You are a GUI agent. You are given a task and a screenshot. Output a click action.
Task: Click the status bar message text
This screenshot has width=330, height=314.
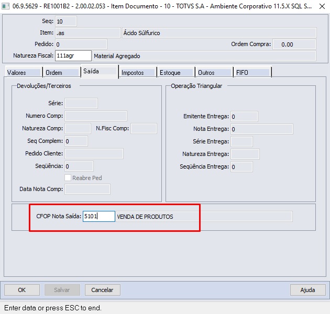(x=53, y=308)
